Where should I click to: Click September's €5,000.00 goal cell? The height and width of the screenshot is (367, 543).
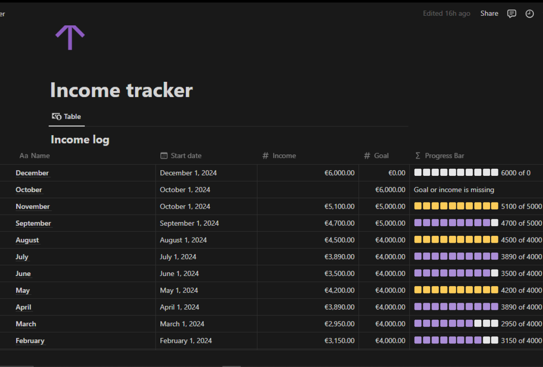pyautogui.click(x=384, y=223)
